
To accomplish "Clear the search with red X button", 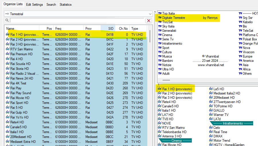I will 149,21.
